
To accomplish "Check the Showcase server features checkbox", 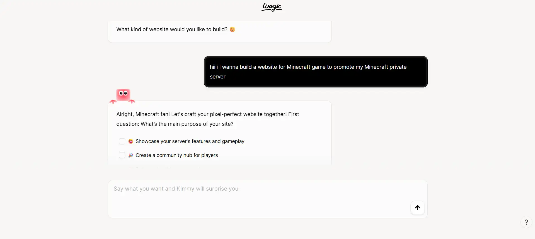I will [122, 141].
